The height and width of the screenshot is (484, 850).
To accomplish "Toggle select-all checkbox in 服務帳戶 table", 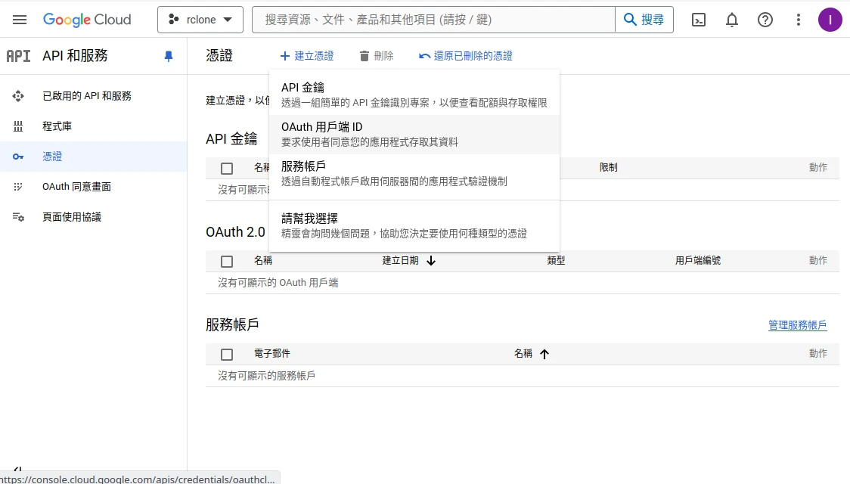I will [227, 354].
